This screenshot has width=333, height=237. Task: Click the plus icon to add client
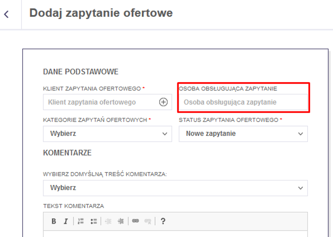(x=163, y=102)
